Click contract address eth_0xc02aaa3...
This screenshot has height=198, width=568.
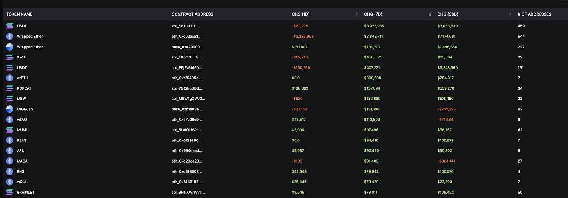tap(186, 36)
